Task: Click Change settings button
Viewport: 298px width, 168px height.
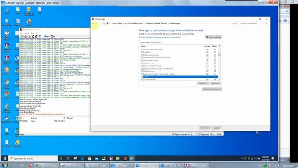Action: (213, 37)
